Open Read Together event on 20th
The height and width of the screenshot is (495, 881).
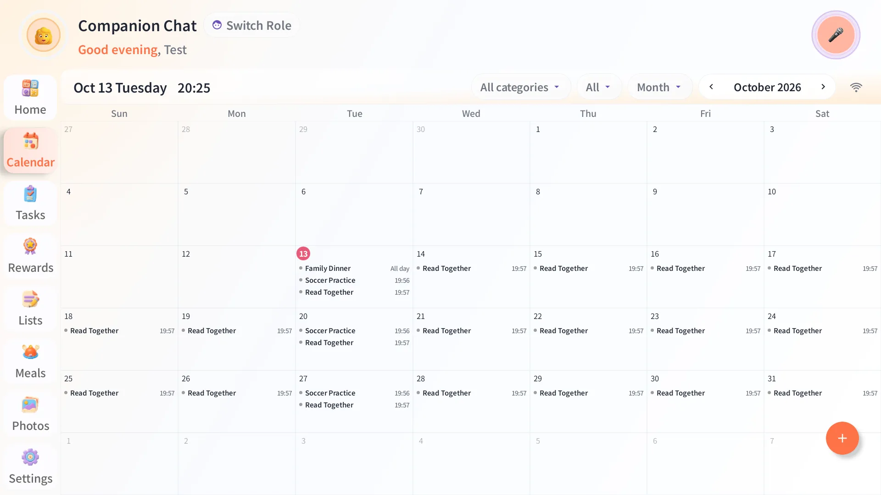pyautogui.click(x=354, y=343)
